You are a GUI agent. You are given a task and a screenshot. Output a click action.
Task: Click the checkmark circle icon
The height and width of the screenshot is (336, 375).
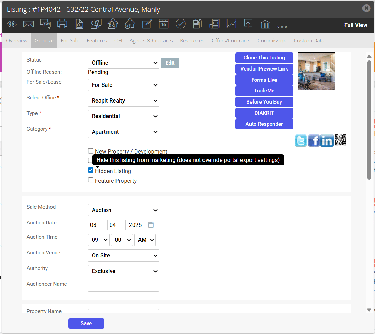click(x=181, y=24)
